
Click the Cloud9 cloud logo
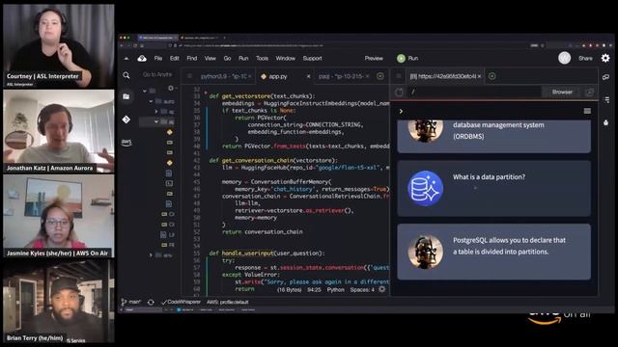coord(142,58)
